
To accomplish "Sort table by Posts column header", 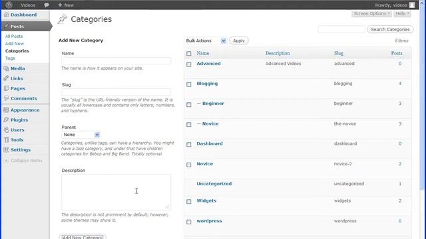I will (x=397, y=53).
